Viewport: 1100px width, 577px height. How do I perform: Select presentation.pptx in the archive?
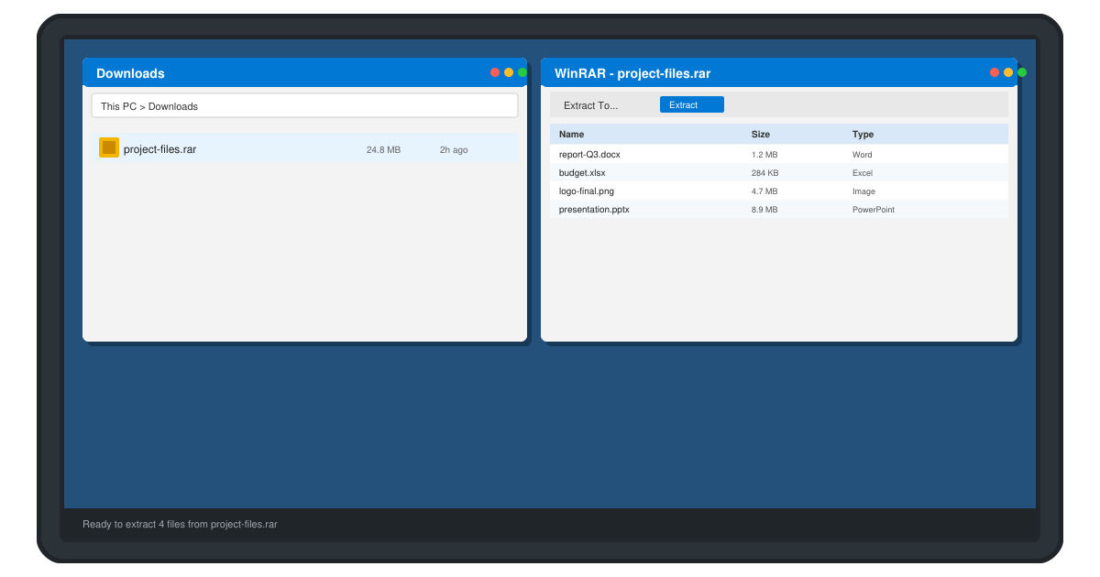pyautogui.click(x=594, y=210)
